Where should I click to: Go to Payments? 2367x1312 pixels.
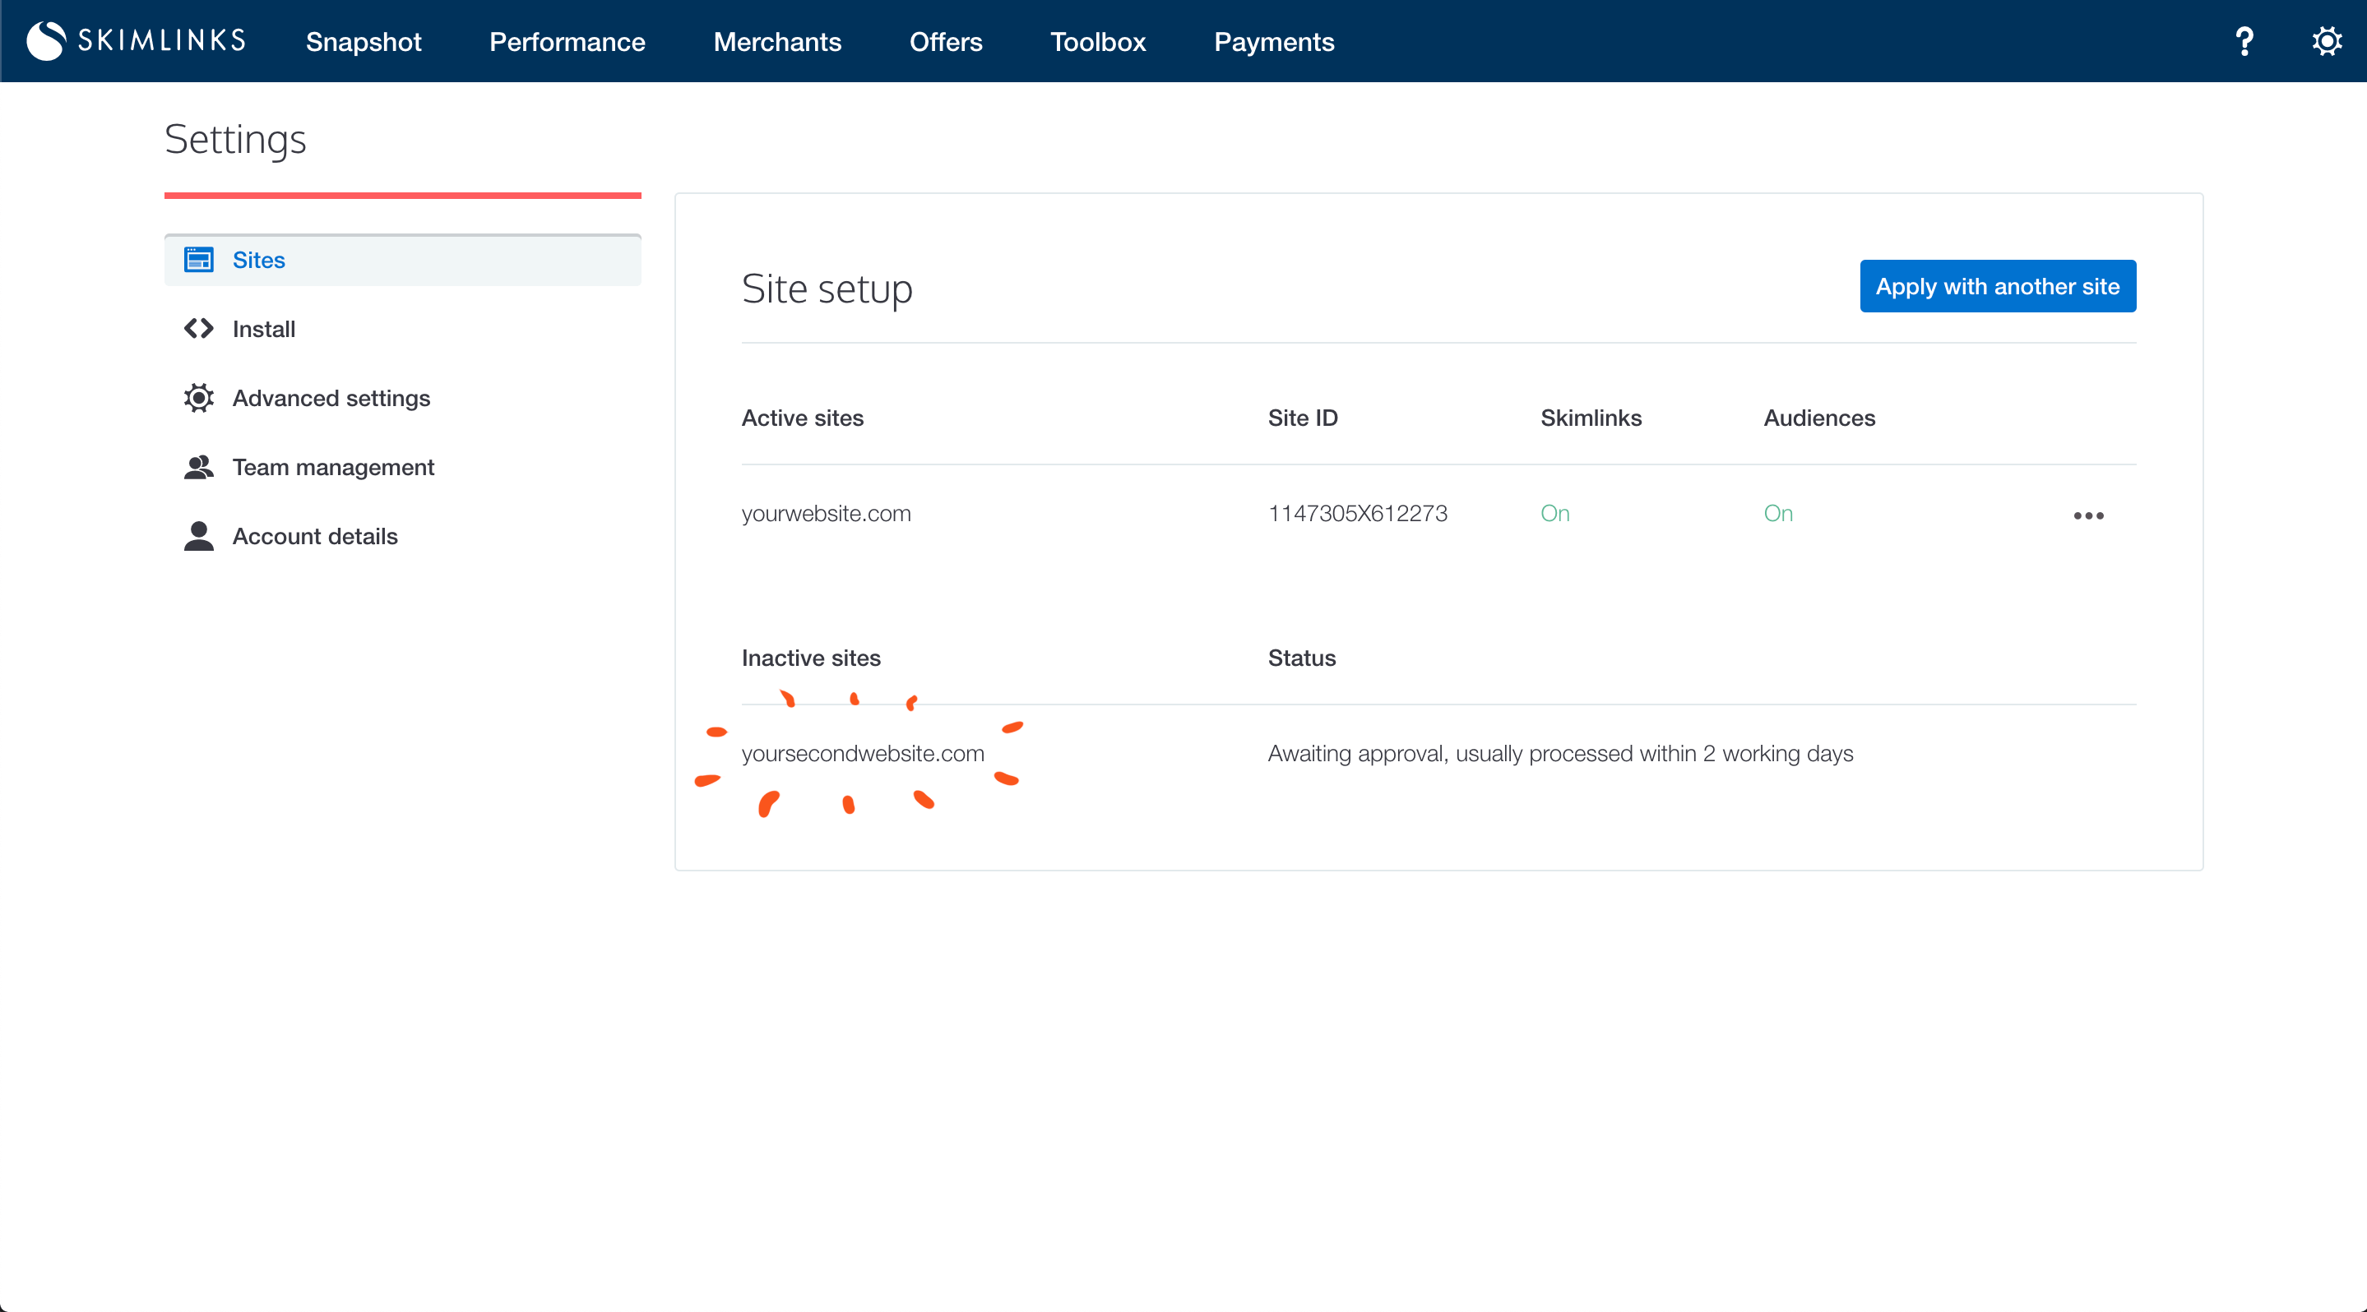tap(1273, 41)
